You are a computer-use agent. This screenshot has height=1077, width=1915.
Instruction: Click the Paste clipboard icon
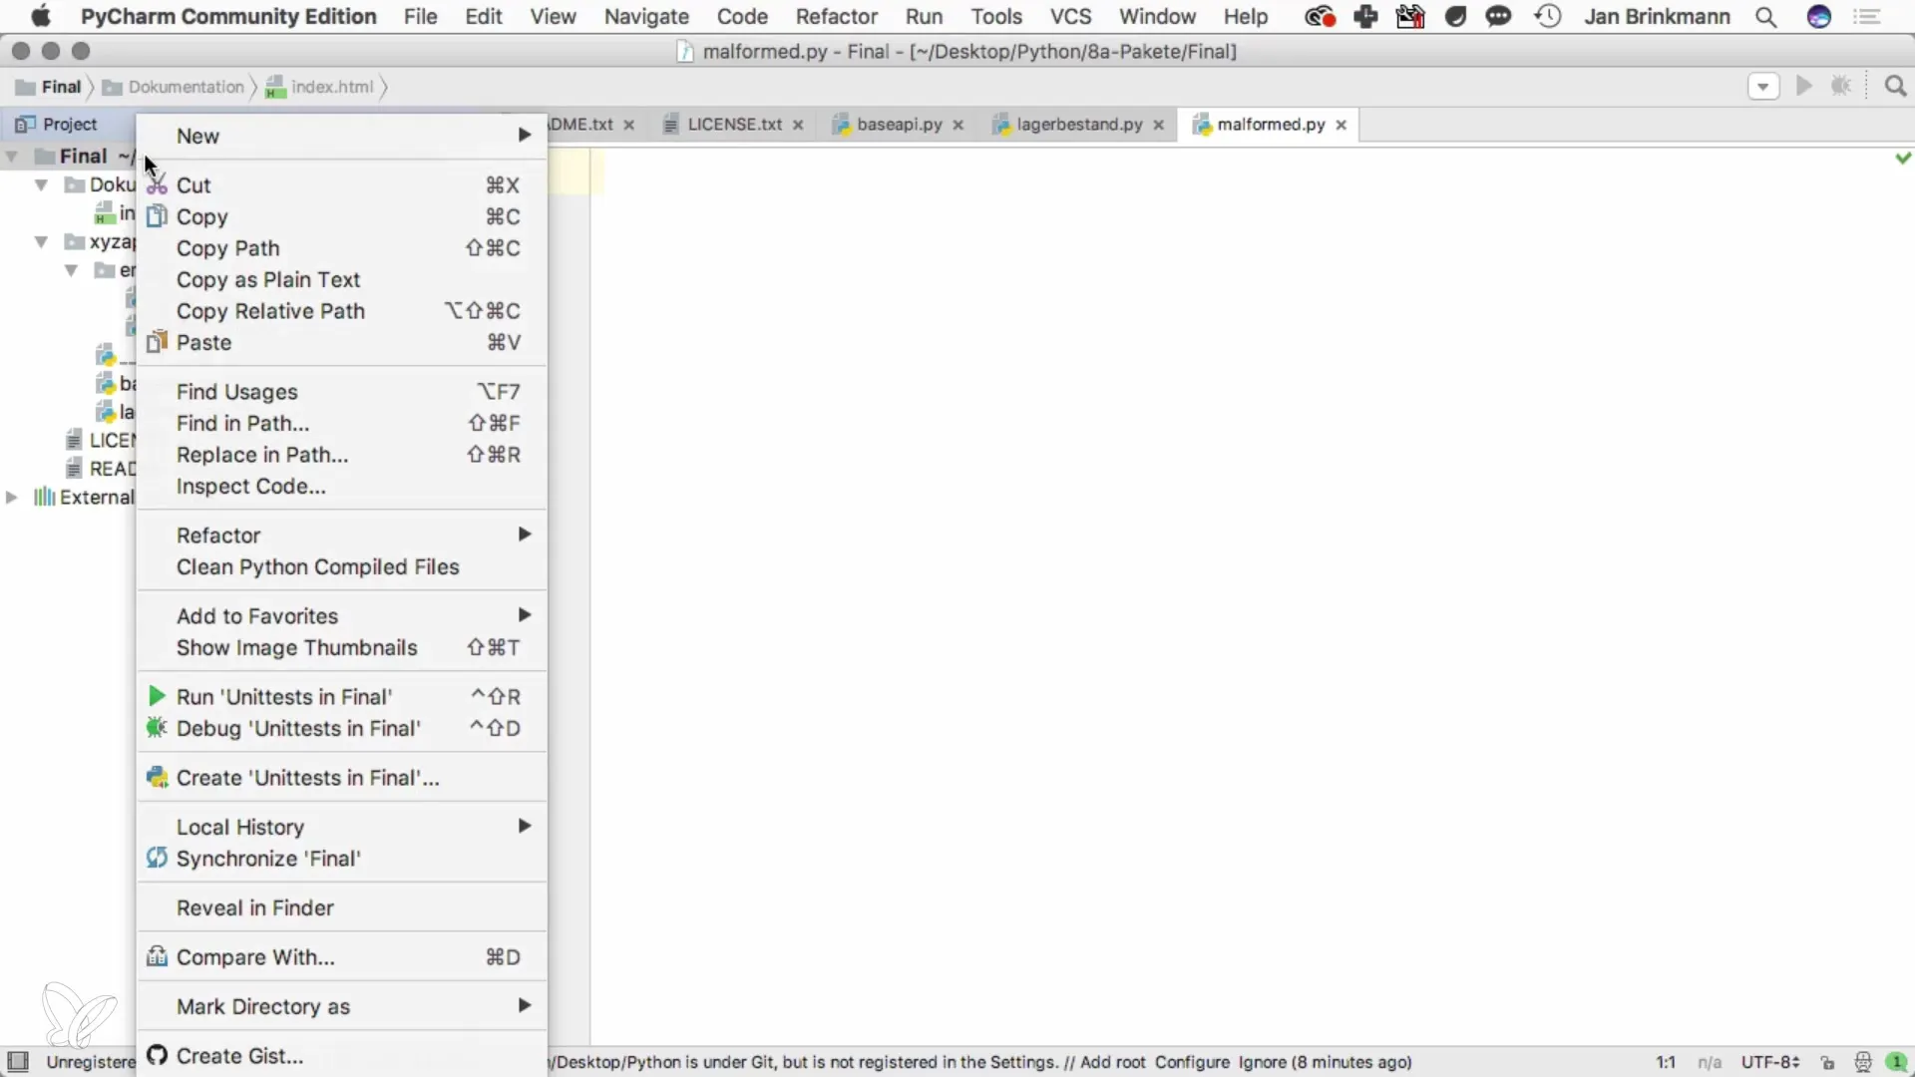pos(157,342)
